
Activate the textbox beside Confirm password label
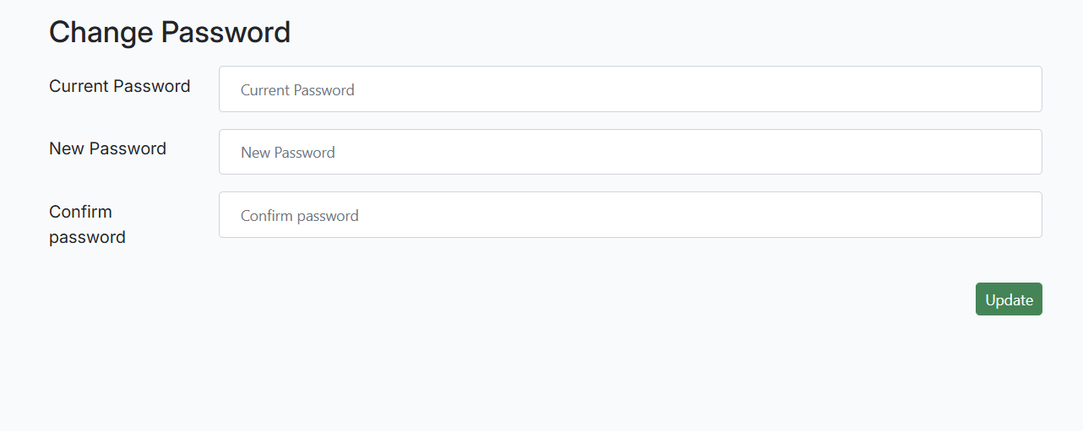630,215
